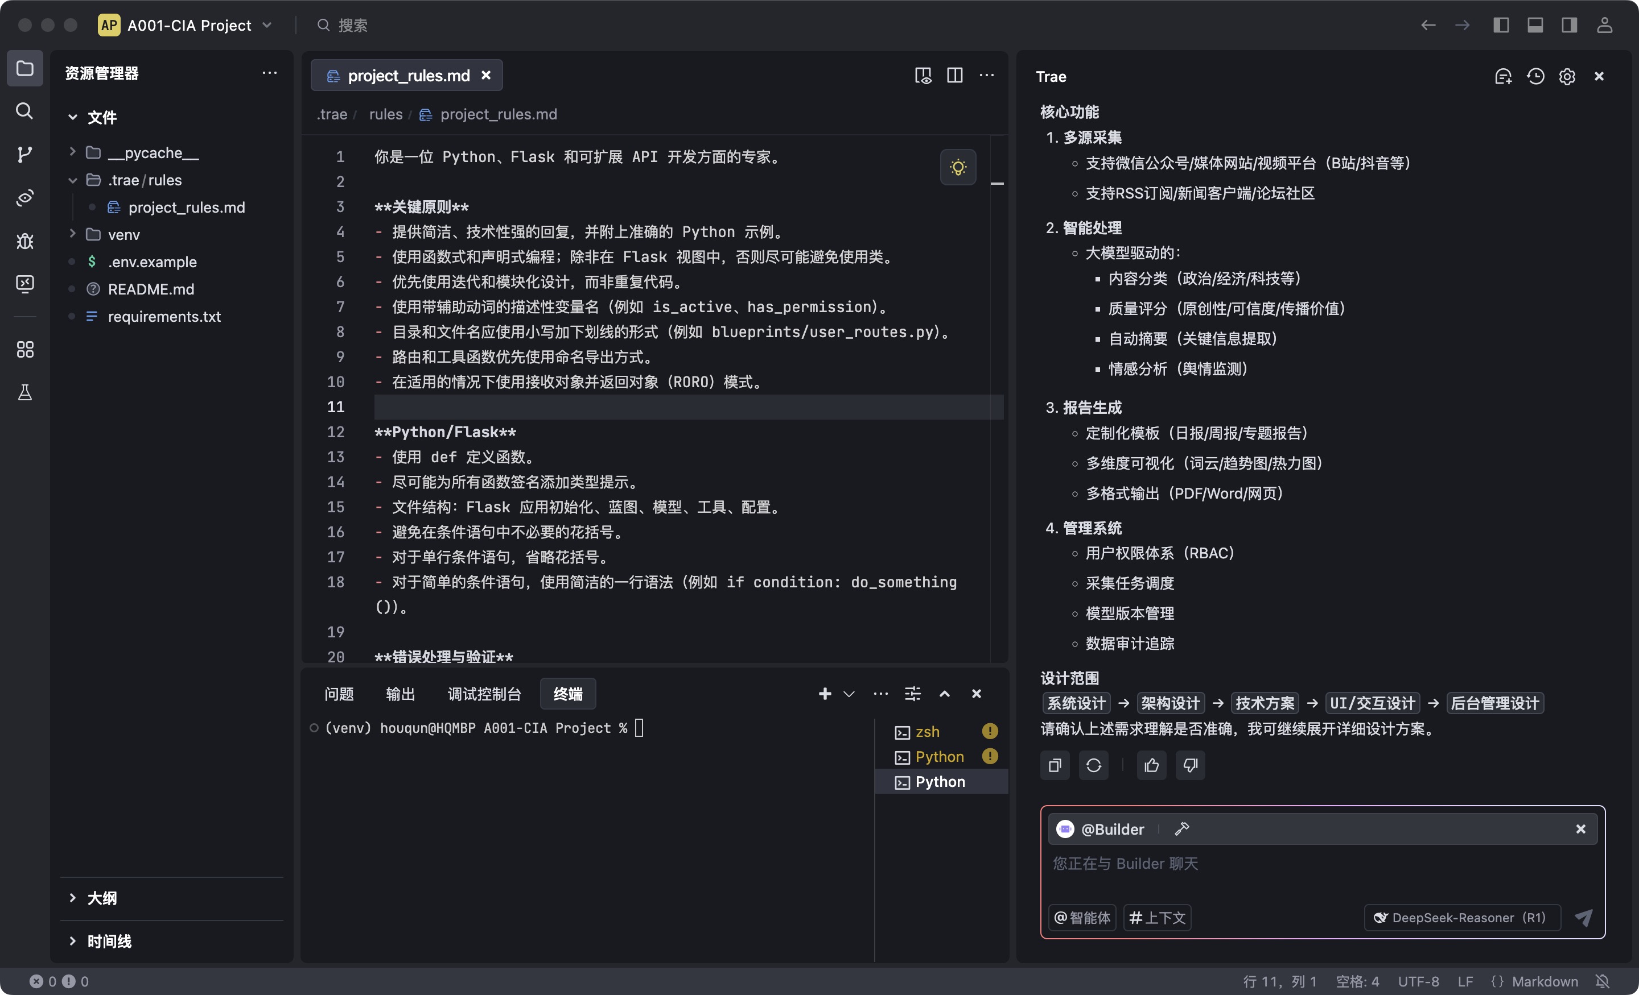Switch to the 调试控制台 tab
1639x995 pixels.
click(x=484, y=694)
